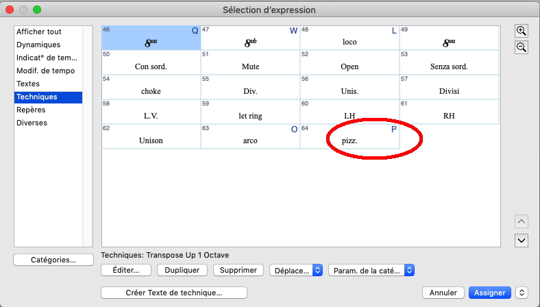Click the Assigner button
Screen dimensions: 540x307
[x=489, y=293]
